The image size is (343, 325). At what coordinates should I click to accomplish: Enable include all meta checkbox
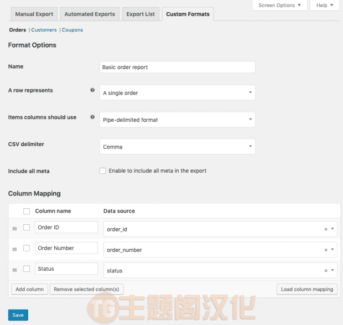pyautogui.click(x=102, y=171)
